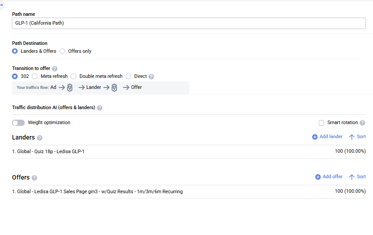373x235 pixels.
Task: Click the plus icon for Add lander
Action: (x=315, y=137)
